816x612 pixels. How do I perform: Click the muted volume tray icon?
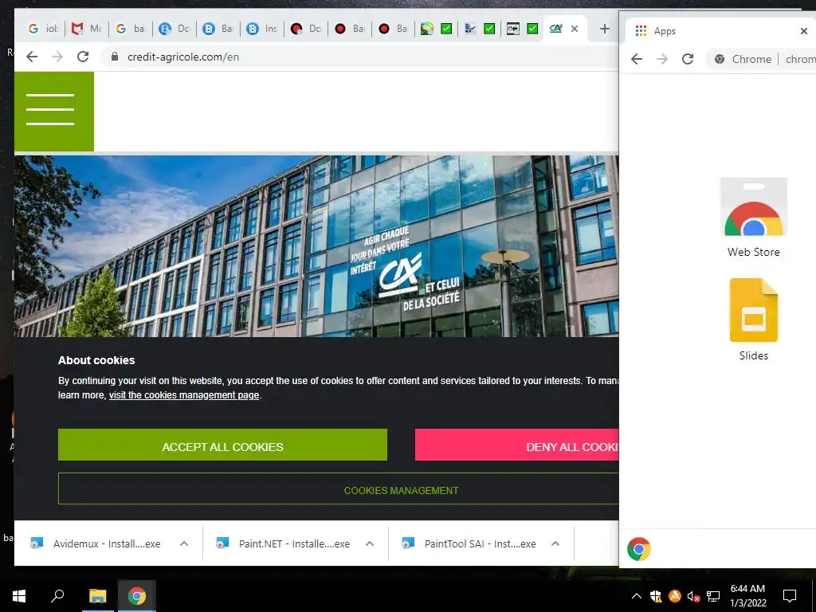click(x=693, y=596)
